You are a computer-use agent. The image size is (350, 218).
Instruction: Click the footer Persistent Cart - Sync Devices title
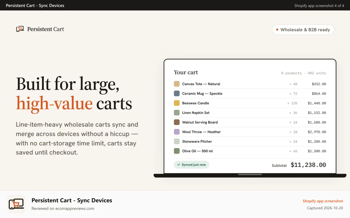click(x=72, y=200)
